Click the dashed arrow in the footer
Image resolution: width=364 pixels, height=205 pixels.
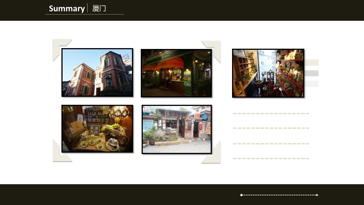279,195
